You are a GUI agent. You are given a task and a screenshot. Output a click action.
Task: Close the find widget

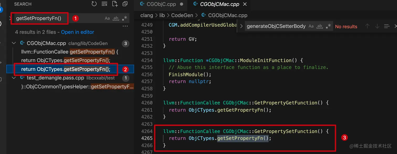396,26
